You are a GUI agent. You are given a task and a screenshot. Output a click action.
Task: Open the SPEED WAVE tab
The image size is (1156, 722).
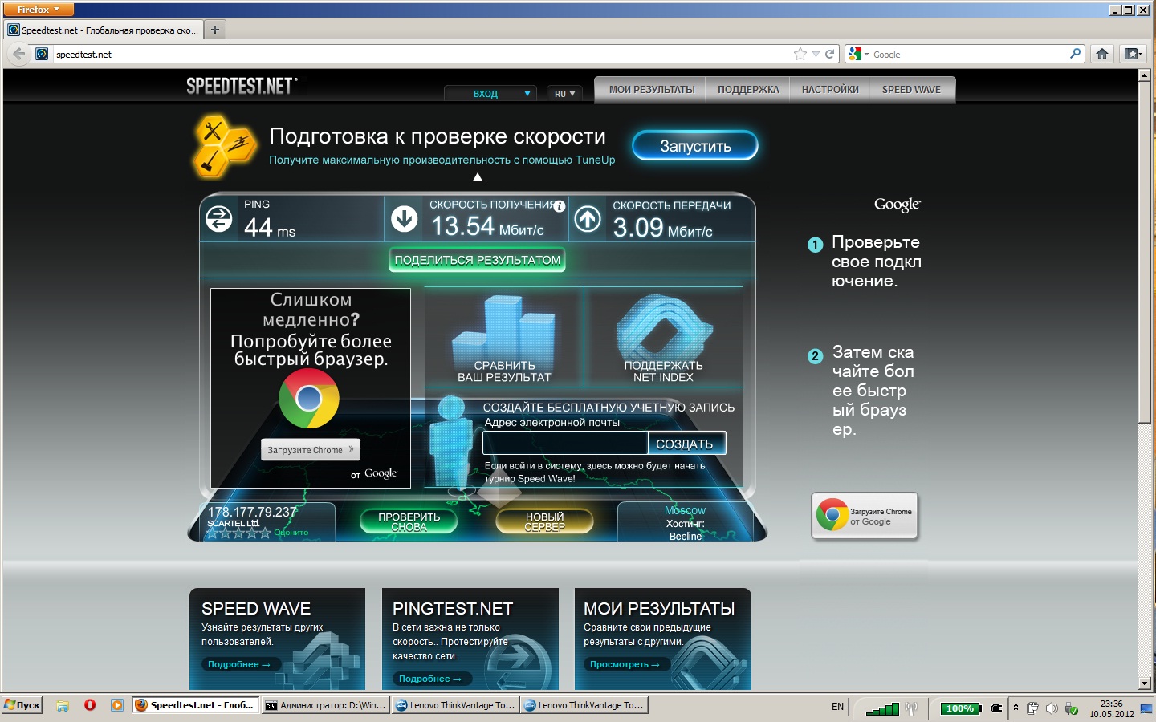click(x=911, y=90)
